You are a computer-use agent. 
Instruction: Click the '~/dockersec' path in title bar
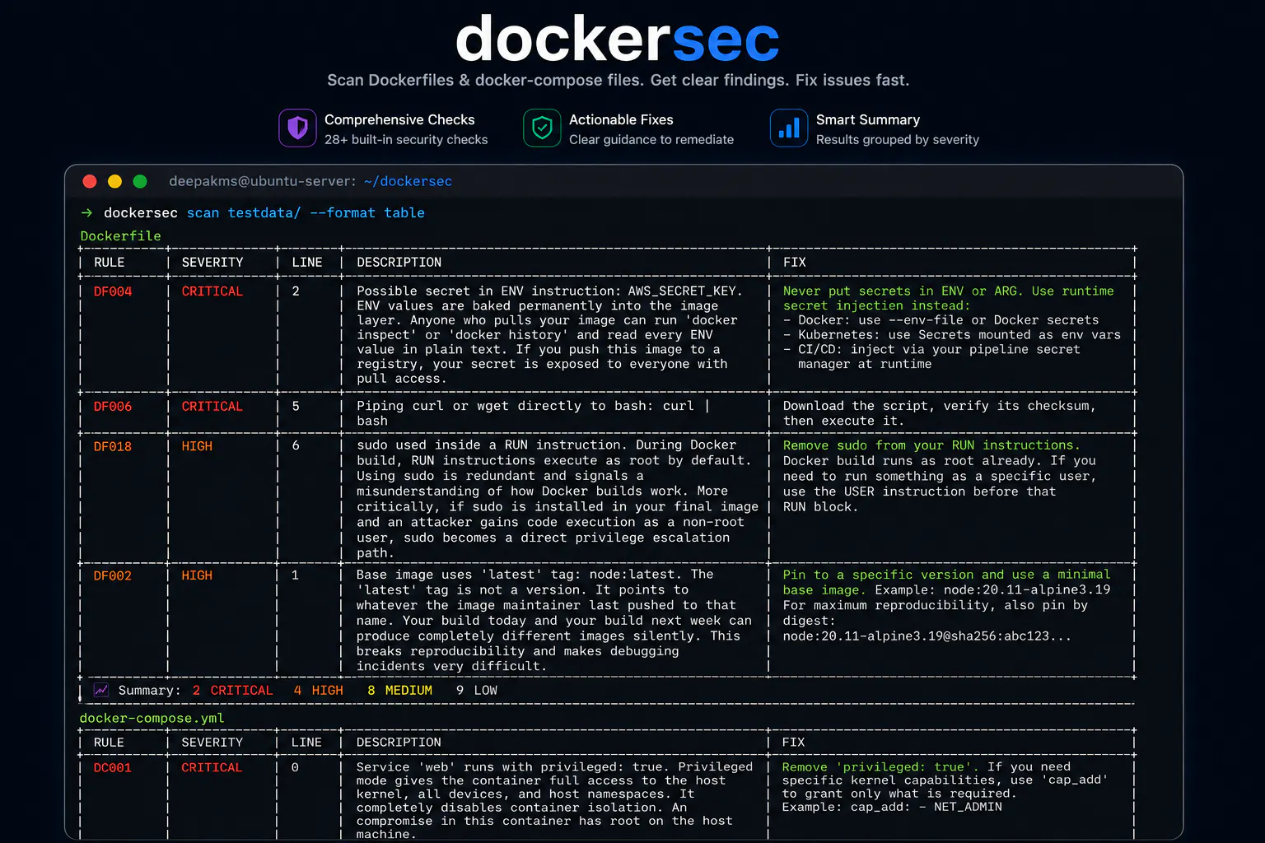pos(408,181)
